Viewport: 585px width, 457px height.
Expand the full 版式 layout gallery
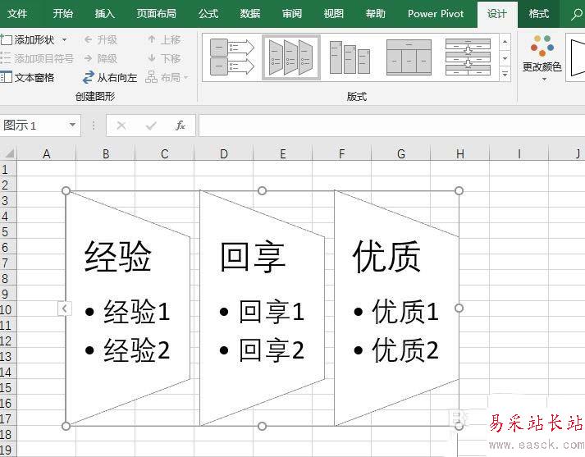pyautogui.click(x=505, y=74)
